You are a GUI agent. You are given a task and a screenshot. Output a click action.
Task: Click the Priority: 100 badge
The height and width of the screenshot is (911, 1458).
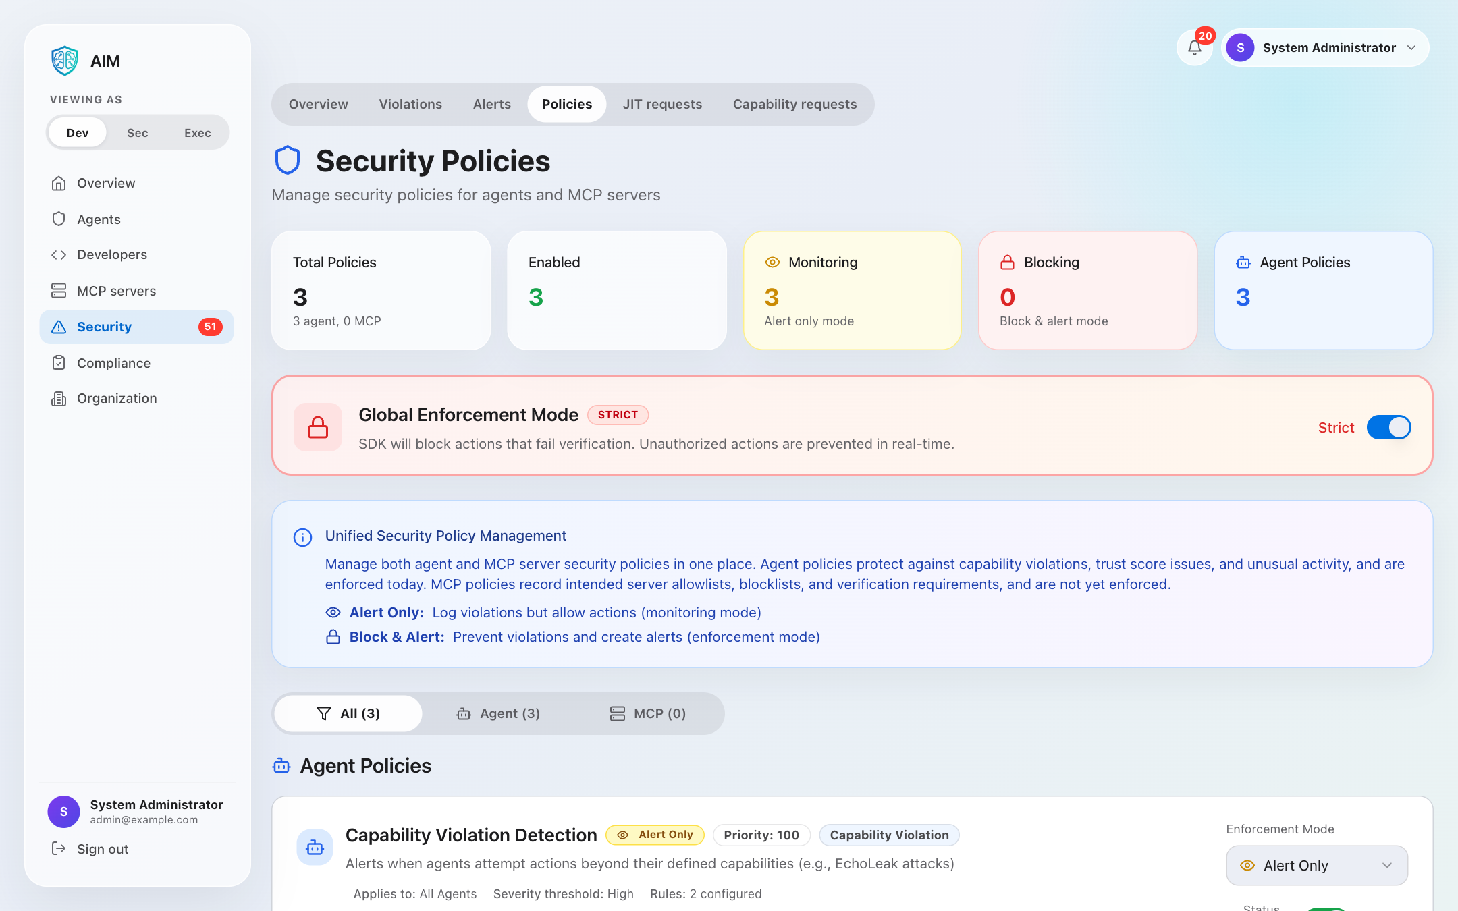coord(761,835)
